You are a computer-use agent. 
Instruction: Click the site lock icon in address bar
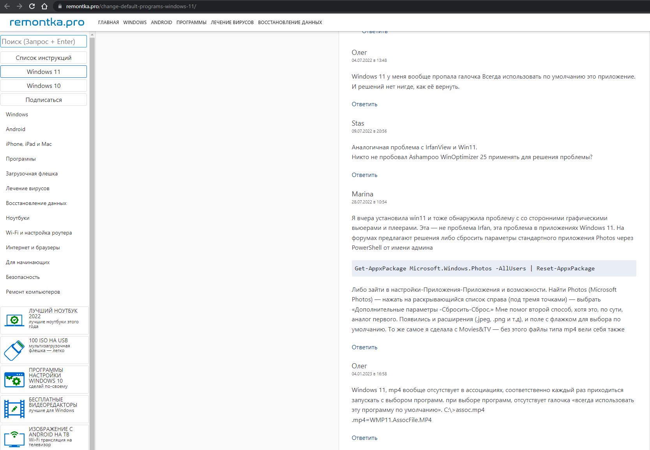pos(60,6)
